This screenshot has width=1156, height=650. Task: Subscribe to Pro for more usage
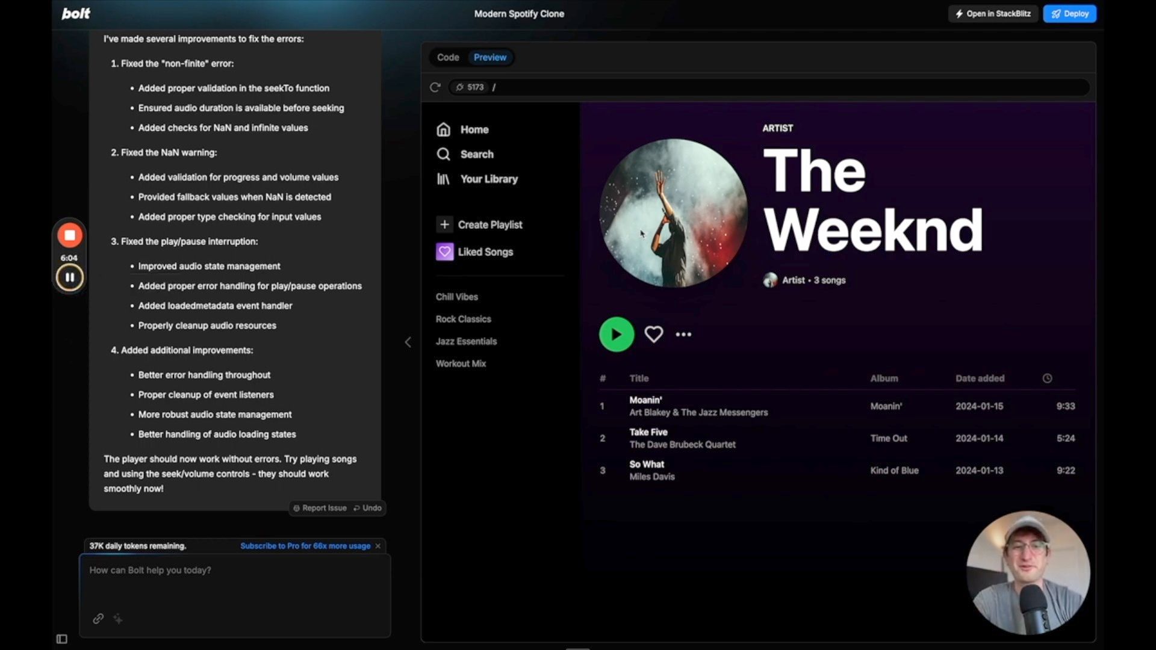[x=305, y=546]
